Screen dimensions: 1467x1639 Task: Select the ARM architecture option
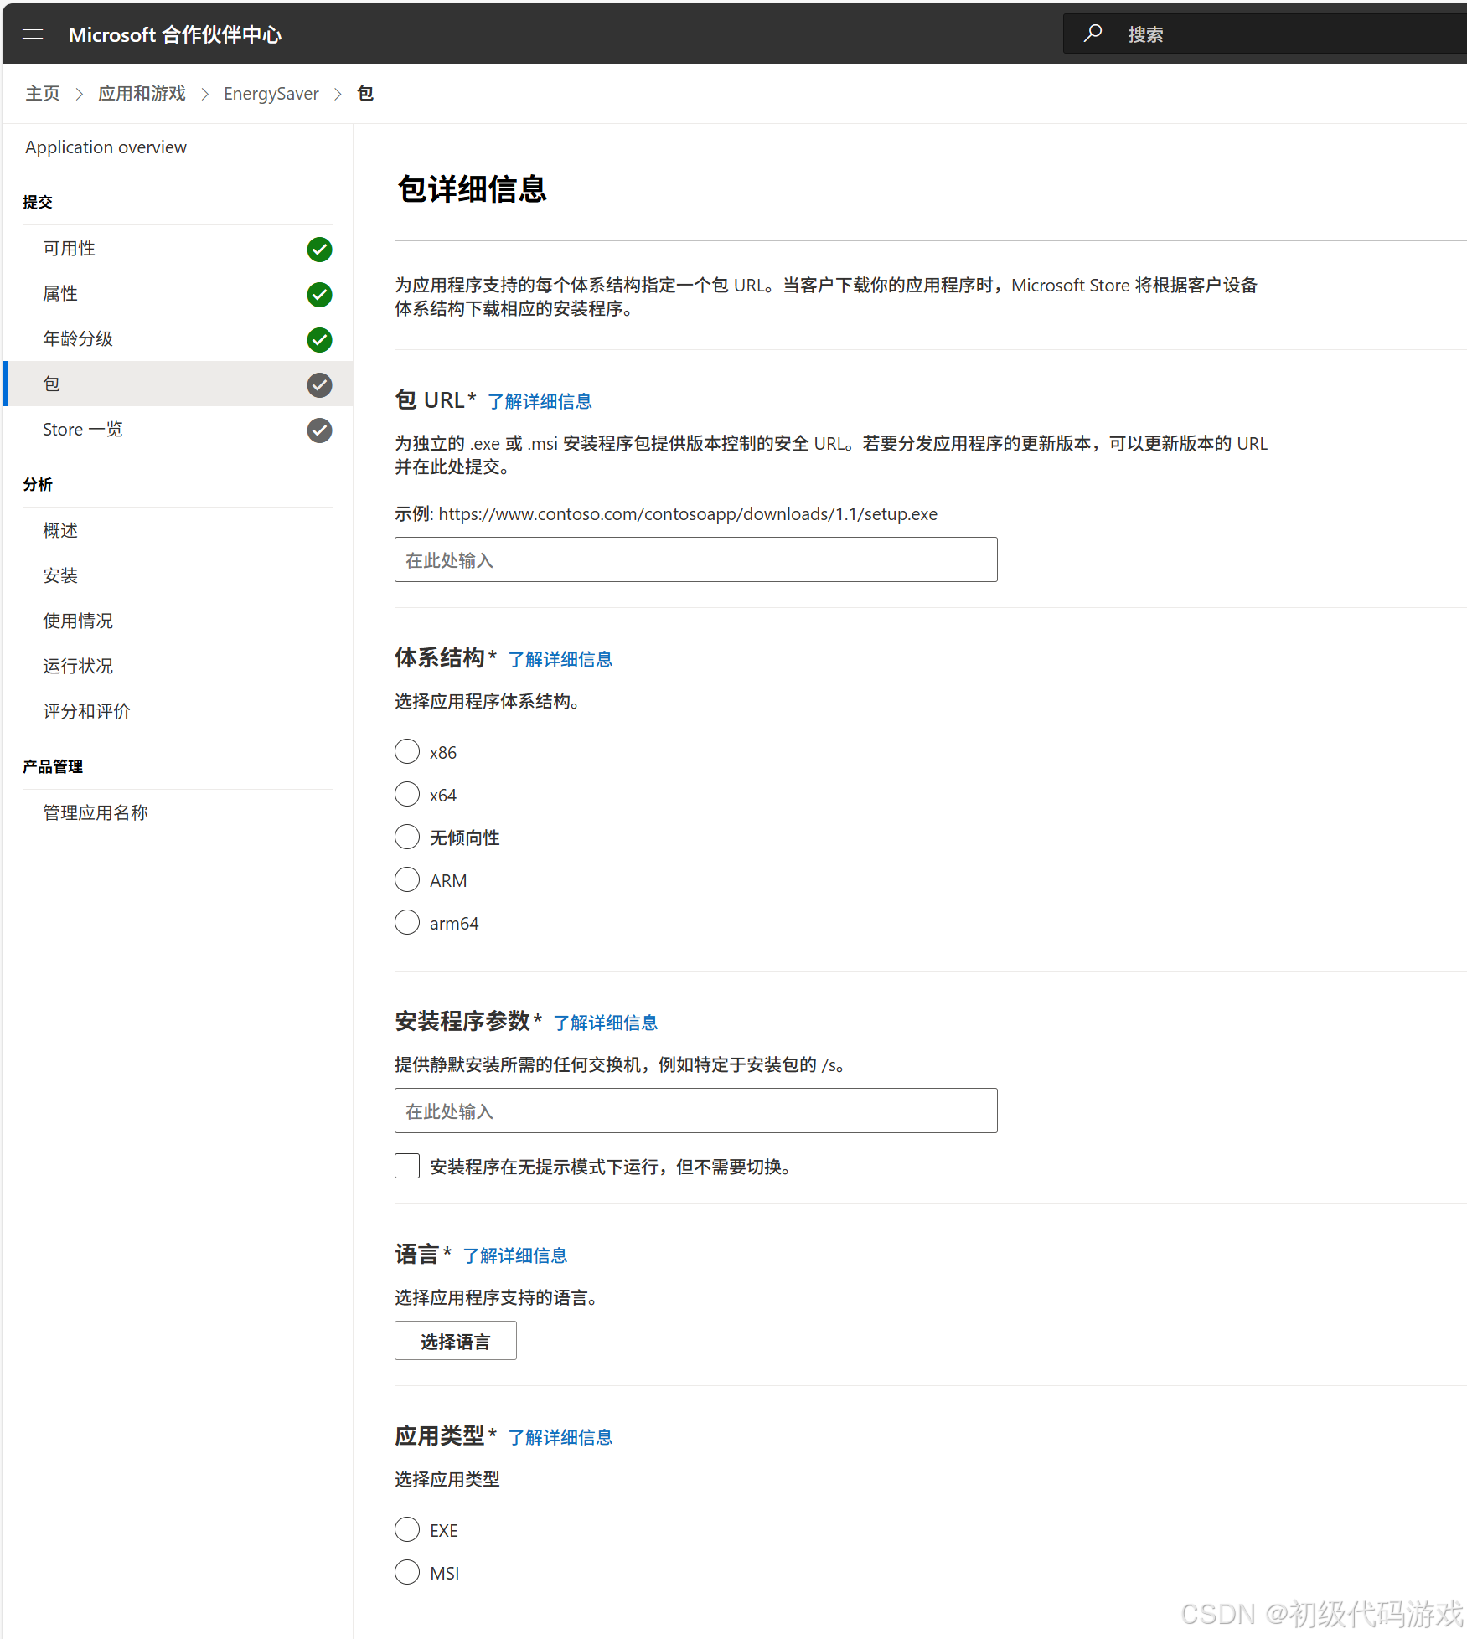pyautogui.click(x=407, y=879)
